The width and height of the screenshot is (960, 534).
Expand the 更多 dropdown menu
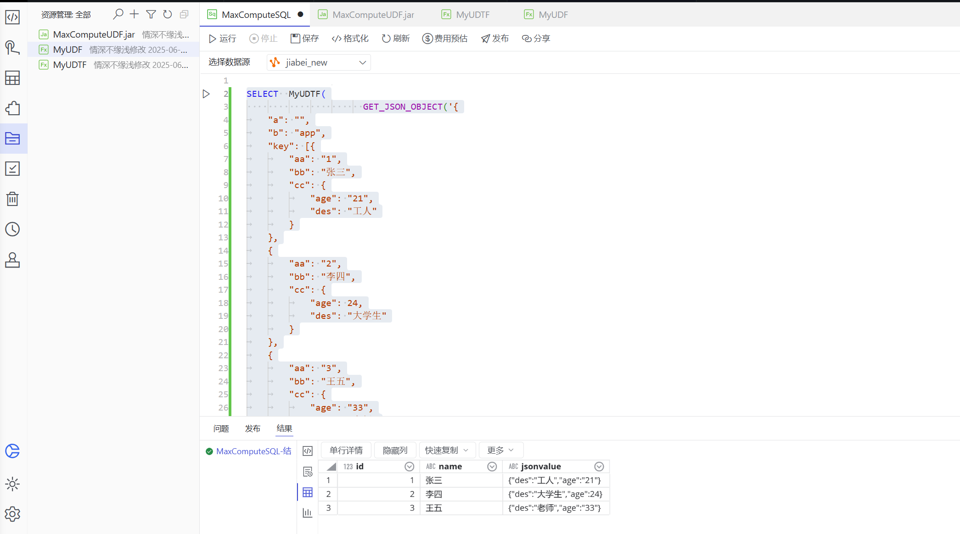pos(501,450)
